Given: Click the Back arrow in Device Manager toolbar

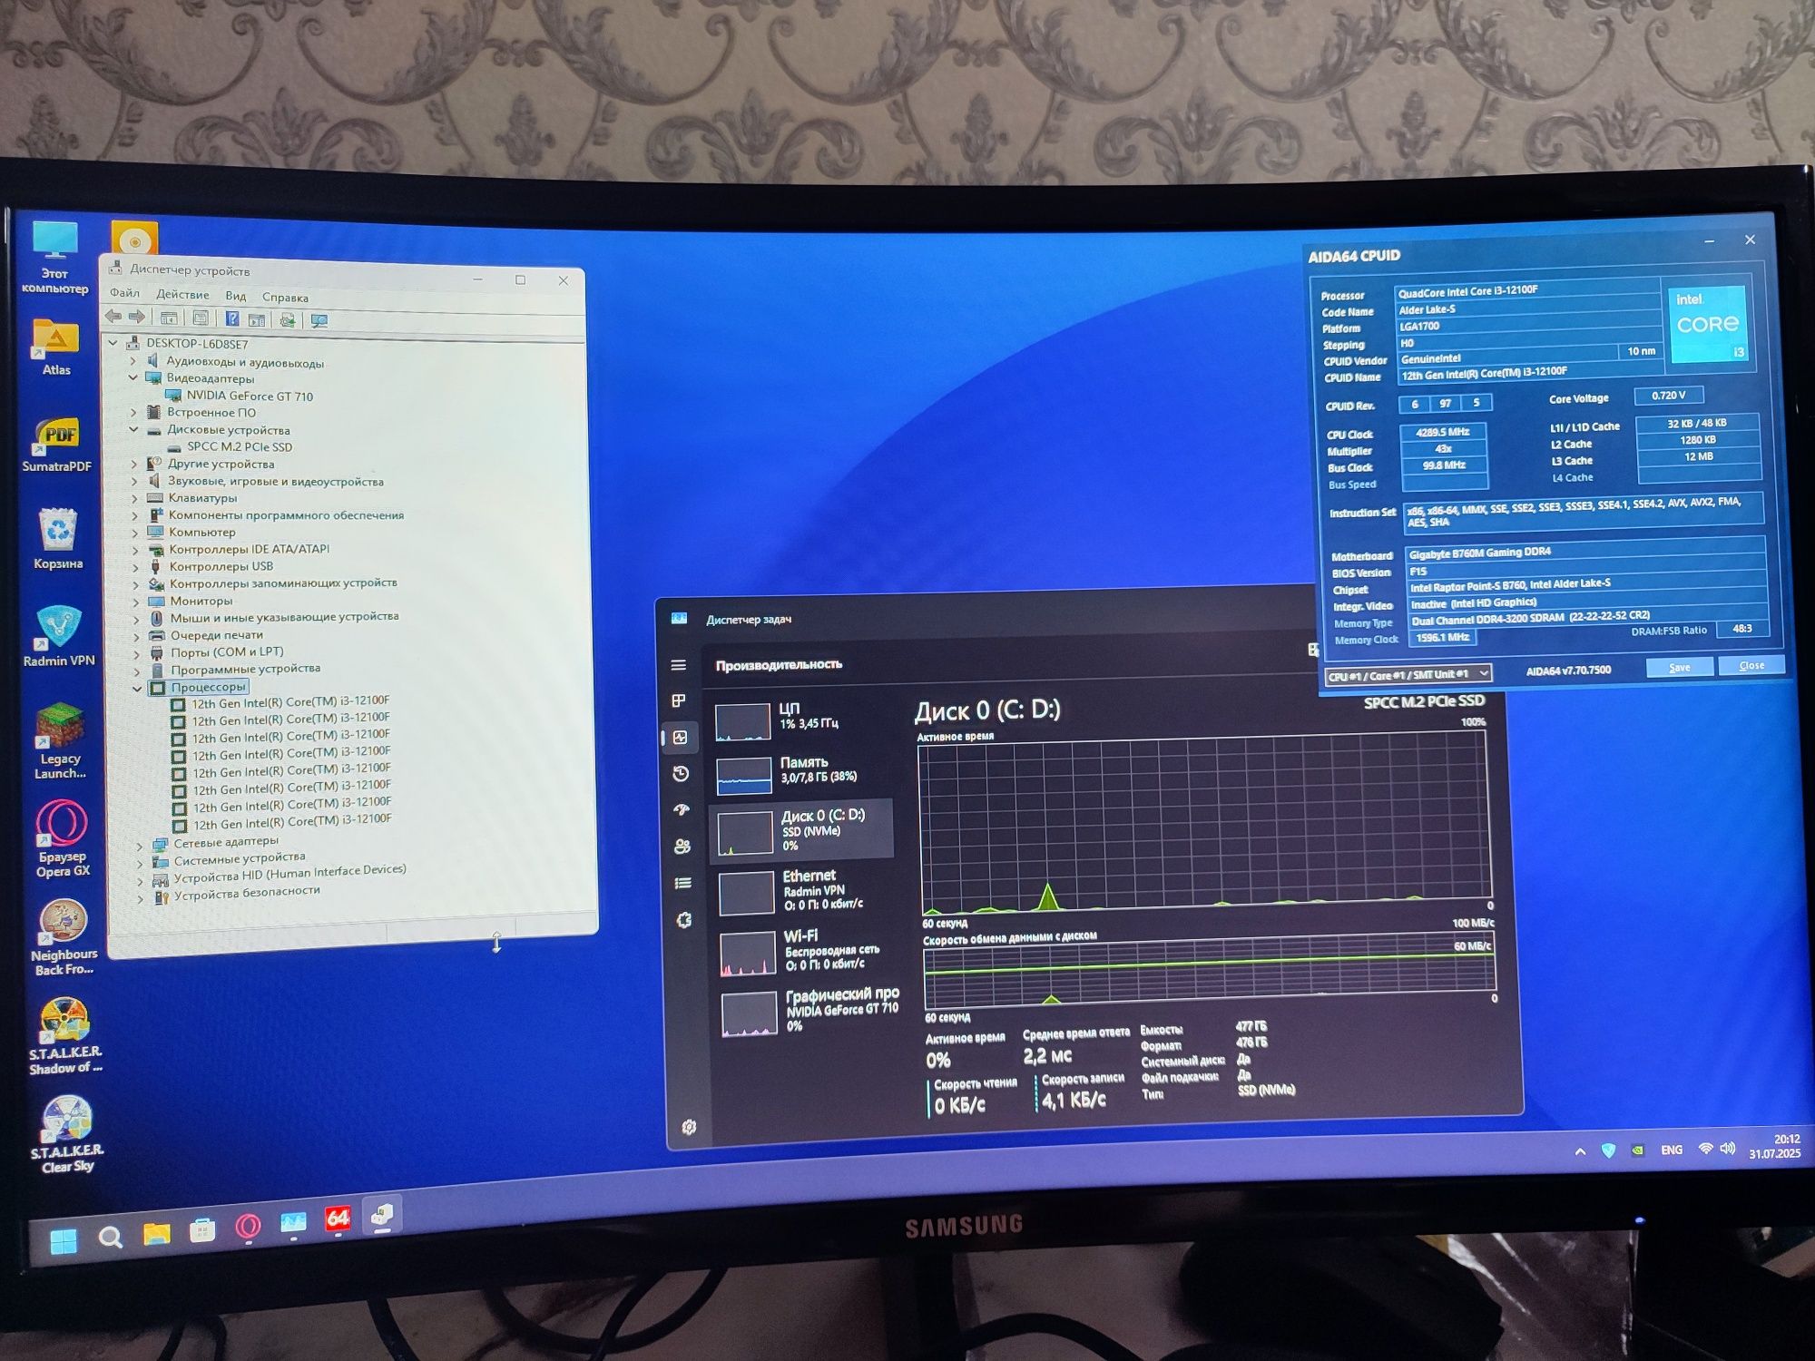Looking at the screenshot, I should coord(113,316).
